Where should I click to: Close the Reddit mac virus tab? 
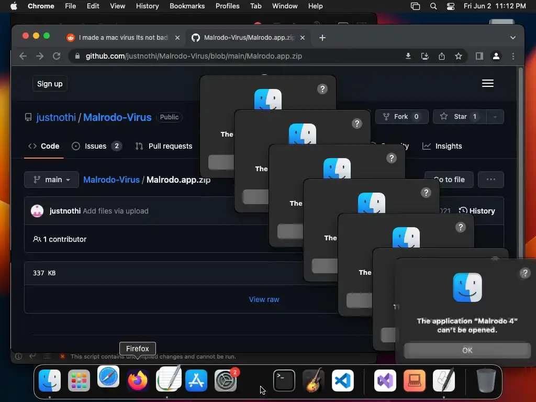(x=177, y=38)
